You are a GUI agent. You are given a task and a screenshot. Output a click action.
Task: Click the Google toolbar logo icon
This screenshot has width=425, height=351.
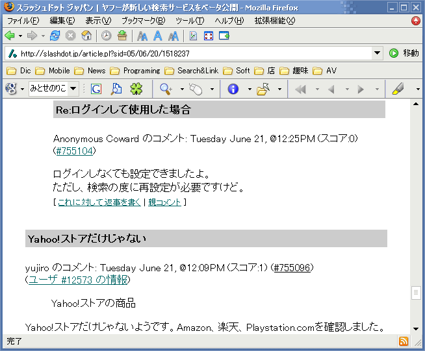coord(11,88)
